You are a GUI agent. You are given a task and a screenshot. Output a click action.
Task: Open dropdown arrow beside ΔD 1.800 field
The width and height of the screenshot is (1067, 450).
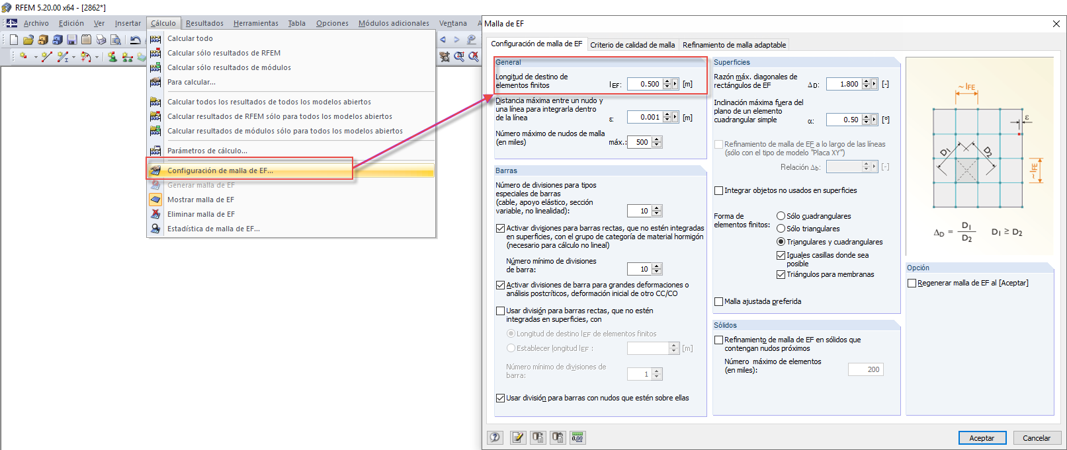pyautogui.click(x=875, y=84)
